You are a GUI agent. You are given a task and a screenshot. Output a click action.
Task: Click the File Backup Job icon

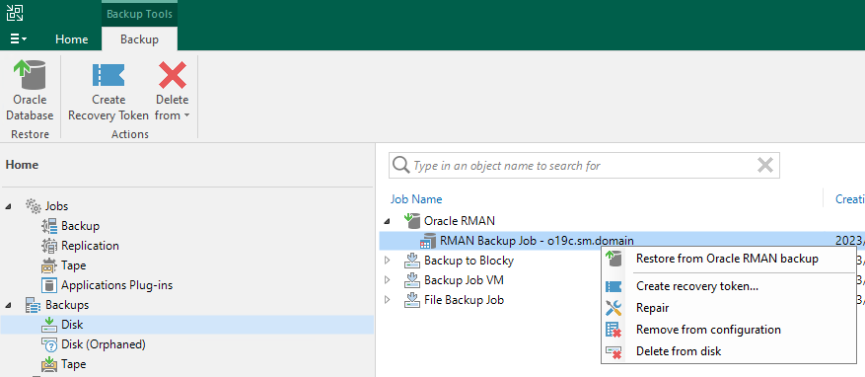(411, 300)
